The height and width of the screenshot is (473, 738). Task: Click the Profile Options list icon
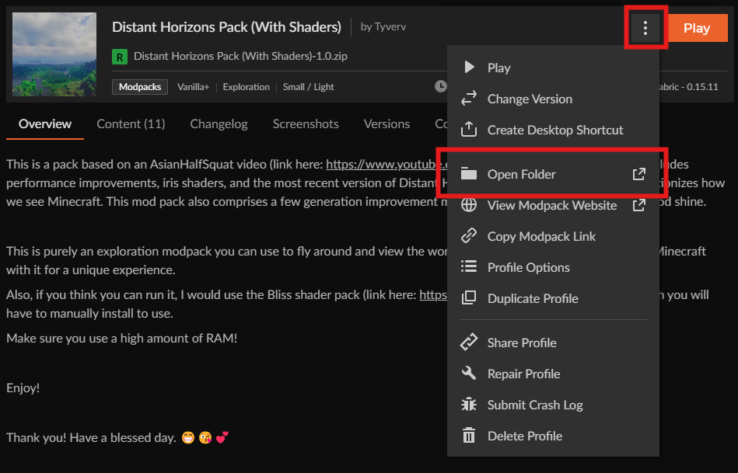click(x=469, y=267)
